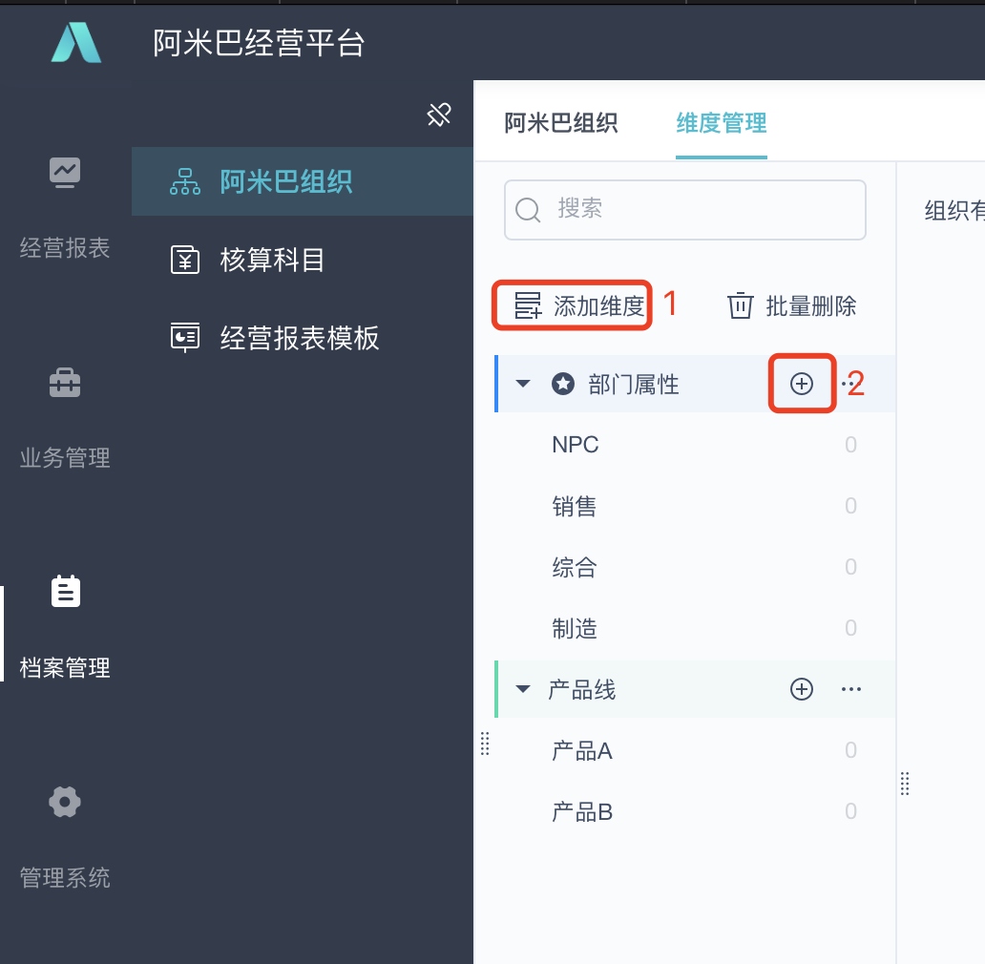Open 业务管理 briefcase icon
Image resolution: width=985 pixels, height=964 pixels.
click(65, 383)
